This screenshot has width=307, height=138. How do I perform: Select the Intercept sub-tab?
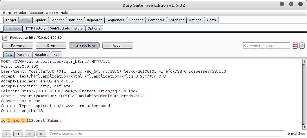coord(13,28)
